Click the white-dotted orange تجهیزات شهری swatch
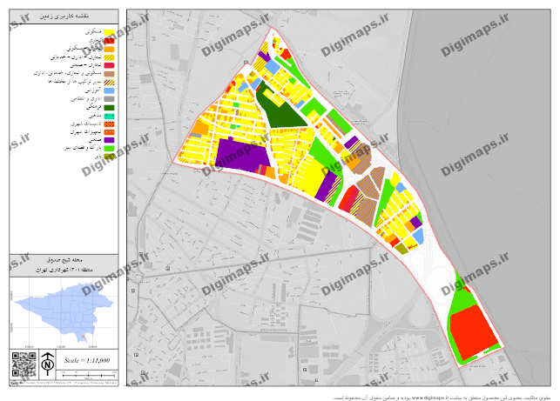This screenshot has width=560, height=401. tap(109, 132)
